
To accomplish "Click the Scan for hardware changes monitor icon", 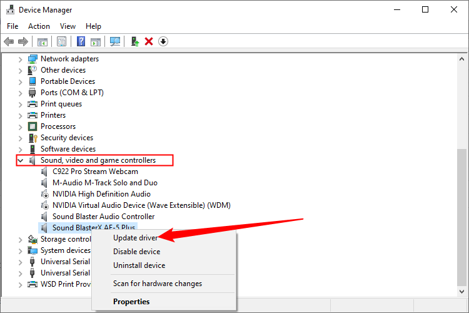I will point(115,41).
